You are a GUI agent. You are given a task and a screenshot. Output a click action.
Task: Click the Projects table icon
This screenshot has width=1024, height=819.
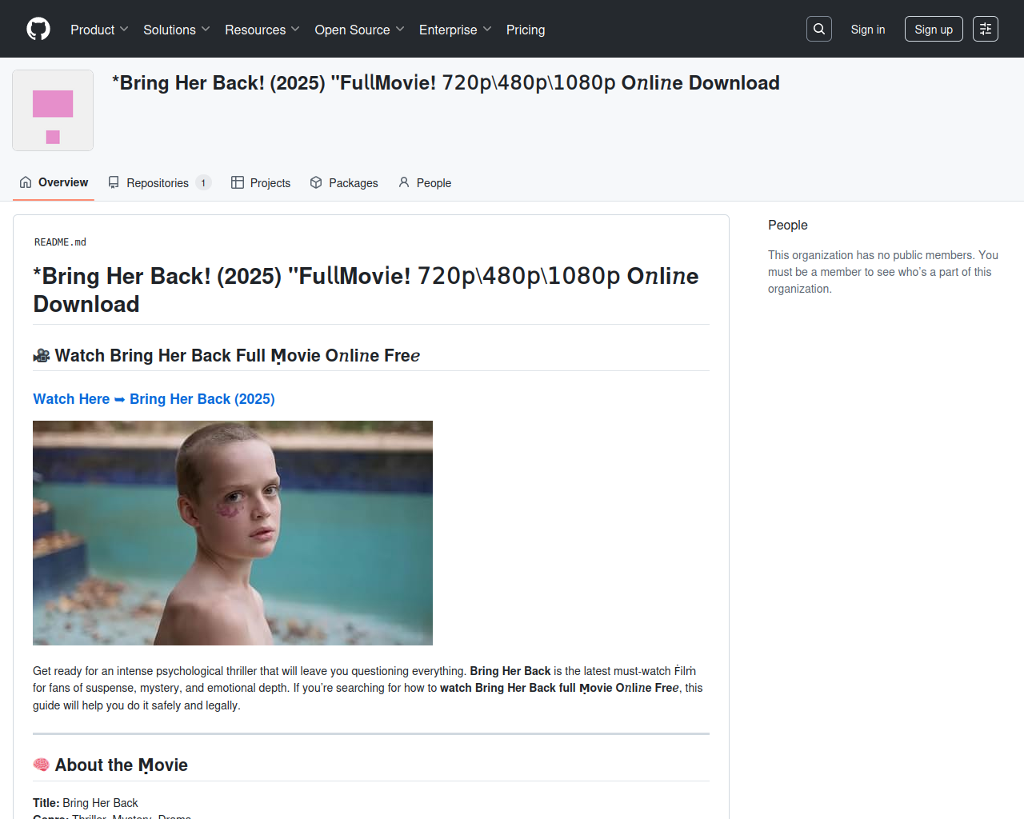coord(238,182)
